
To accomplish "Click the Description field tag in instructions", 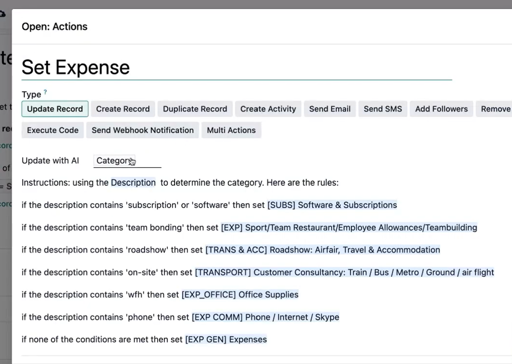I will (133, 183).
